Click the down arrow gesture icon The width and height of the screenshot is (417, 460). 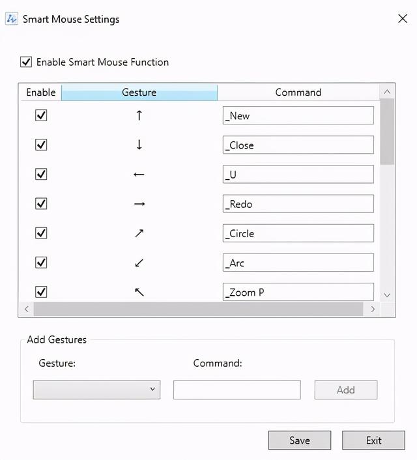click(x=139, y=145)
